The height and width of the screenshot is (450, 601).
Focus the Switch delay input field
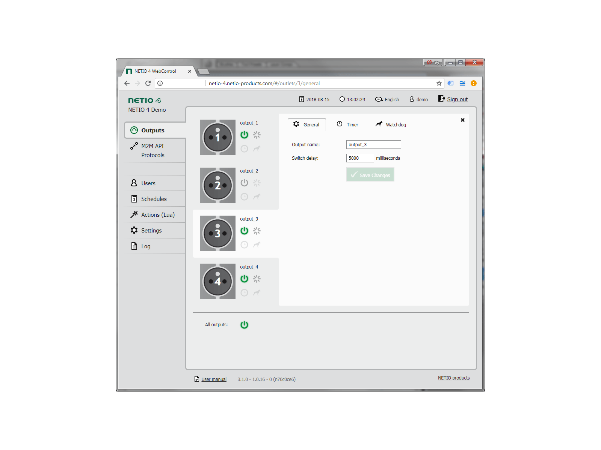click(359, 158)
